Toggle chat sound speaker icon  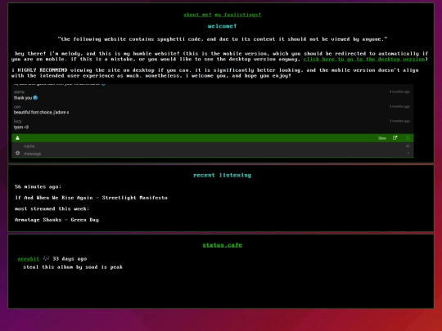[408, 146]
